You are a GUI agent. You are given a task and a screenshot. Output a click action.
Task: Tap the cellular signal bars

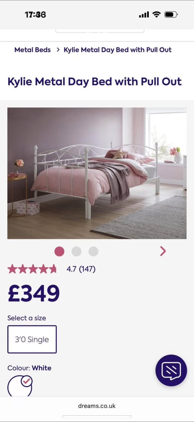tap(144, 14)
